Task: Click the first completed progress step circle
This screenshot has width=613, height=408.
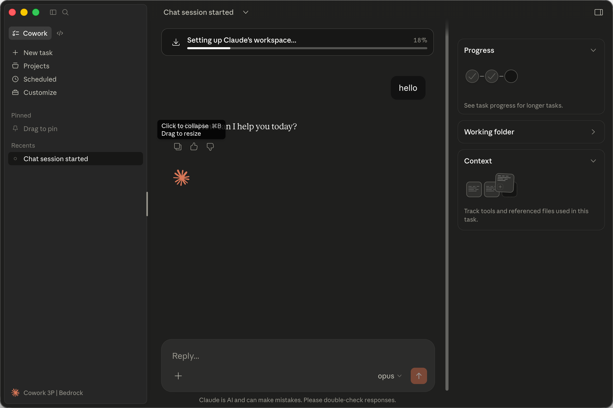Action: (472, 76)
